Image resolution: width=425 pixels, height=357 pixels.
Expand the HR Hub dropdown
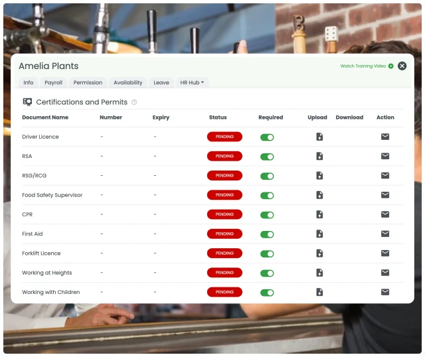[x=193, y=83]
